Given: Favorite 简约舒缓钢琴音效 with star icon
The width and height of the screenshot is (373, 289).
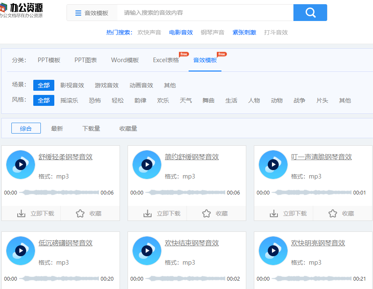Looking at the screenshot, I should 206,213.
